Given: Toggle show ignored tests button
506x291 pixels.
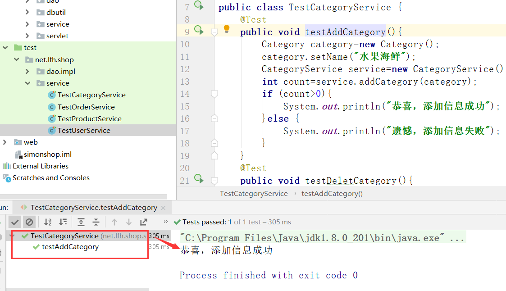Looking at the screenshot, I should [29, 222].
